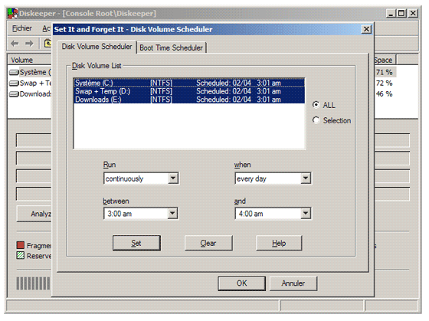Screen dimensions: 429x321
Task: Click the Diskeeper application title bar icon
Action: coord(13,13)
